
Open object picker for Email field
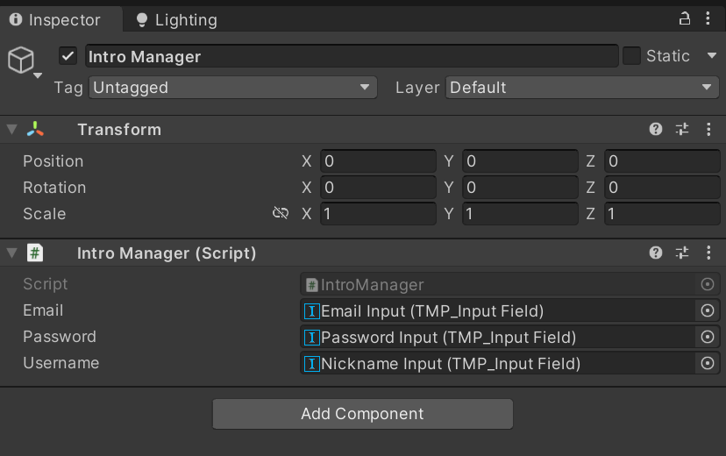click(708, 310)
